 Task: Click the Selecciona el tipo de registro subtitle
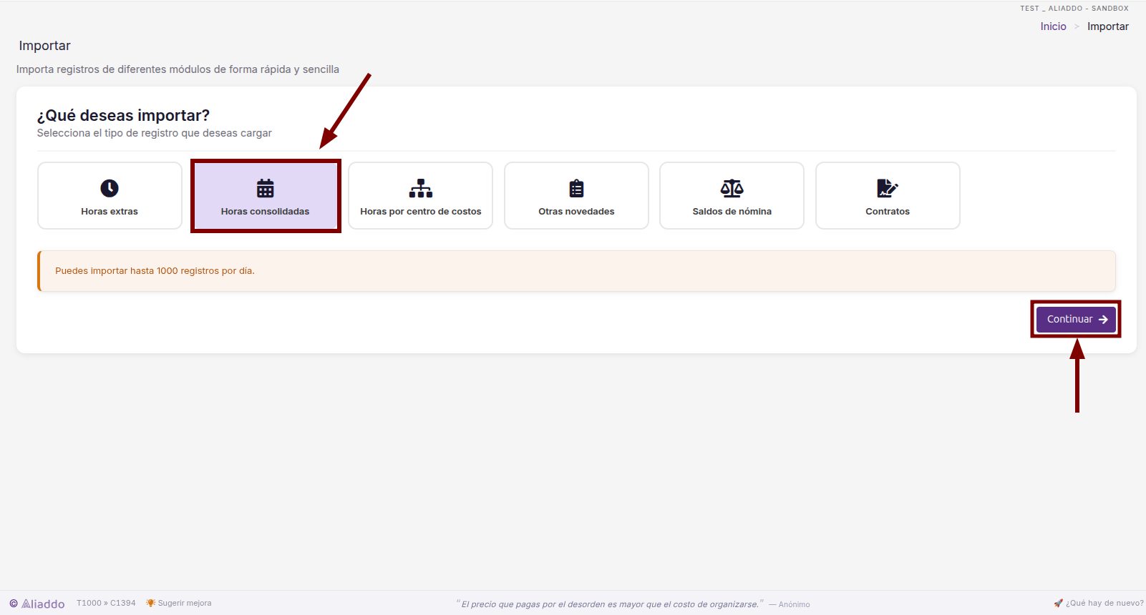pyautogui.click(x=154, y=133)
